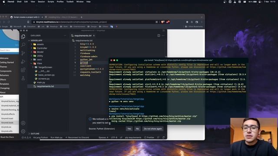
Task: Open the Scripts menu
Action: (51, 2)
